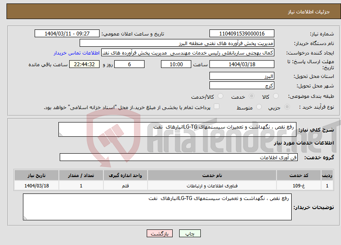The height and width of the screenshot is (245, 341).
Task: Click the چاپ (print) button
Action: coord(190,233)
